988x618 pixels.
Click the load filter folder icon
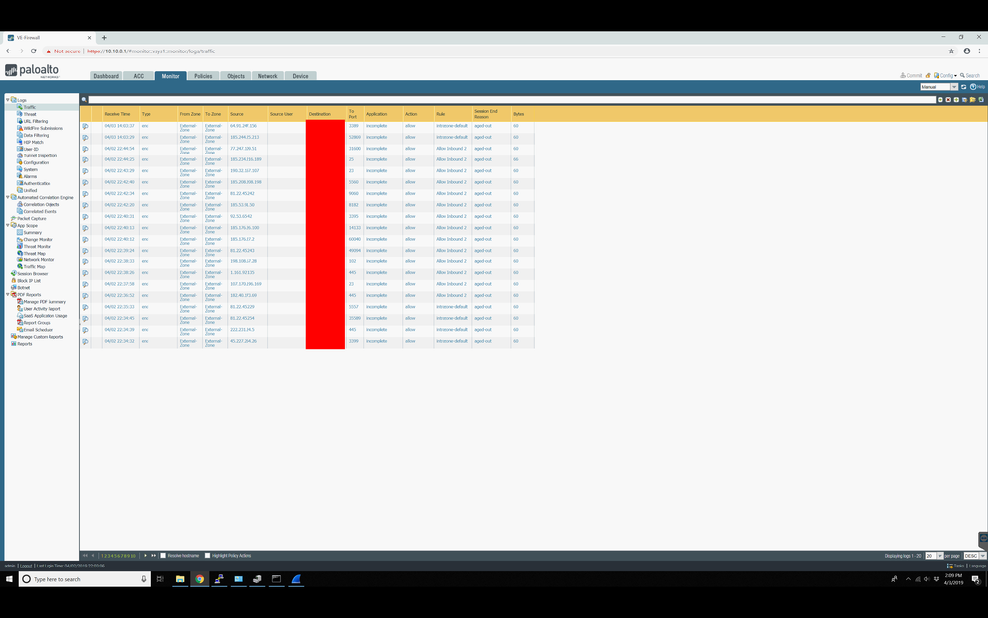pos(973,100)
